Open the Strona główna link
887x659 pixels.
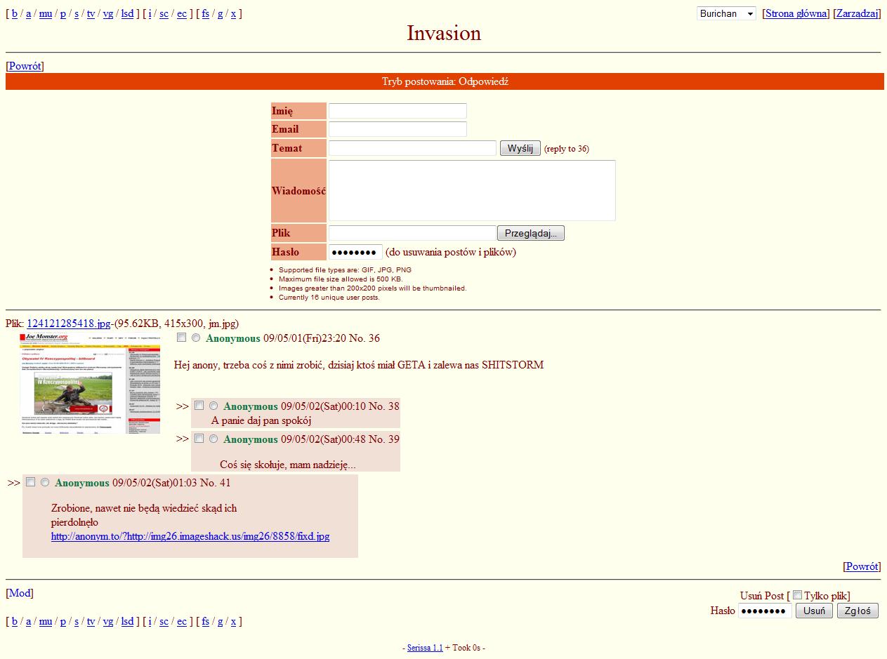pos(796,13)
